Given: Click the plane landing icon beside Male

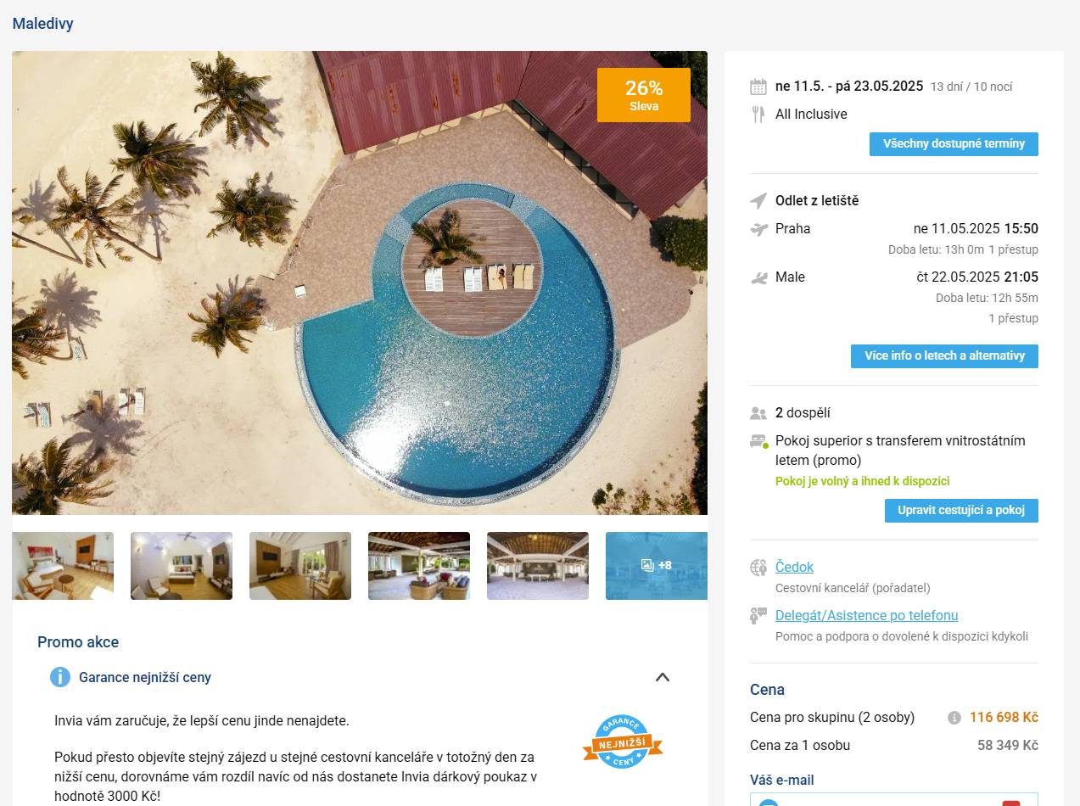Looking at the screenshot, I should (758, 277).
